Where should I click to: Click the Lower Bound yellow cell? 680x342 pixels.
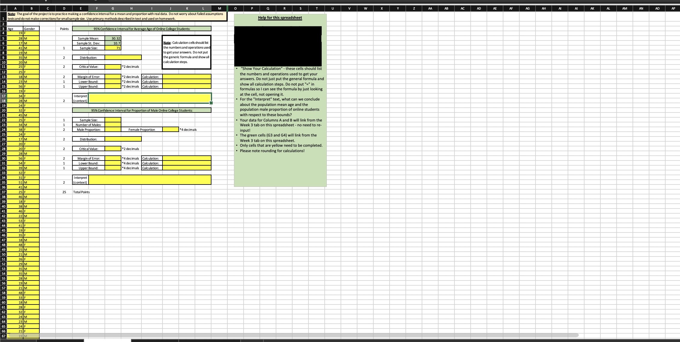112,81
